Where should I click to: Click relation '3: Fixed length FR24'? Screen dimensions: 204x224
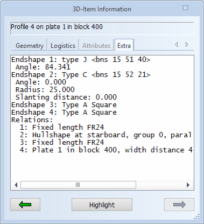[62, 143]
